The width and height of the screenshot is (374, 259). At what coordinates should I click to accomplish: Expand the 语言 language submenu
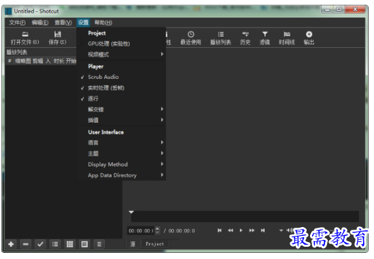click(121, 143)
